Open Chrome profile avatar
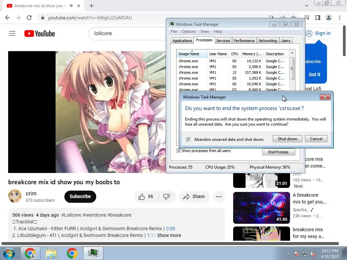 coord(329,18)
